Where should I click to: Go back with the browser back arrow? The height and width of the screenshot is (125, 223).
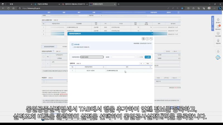3,8
